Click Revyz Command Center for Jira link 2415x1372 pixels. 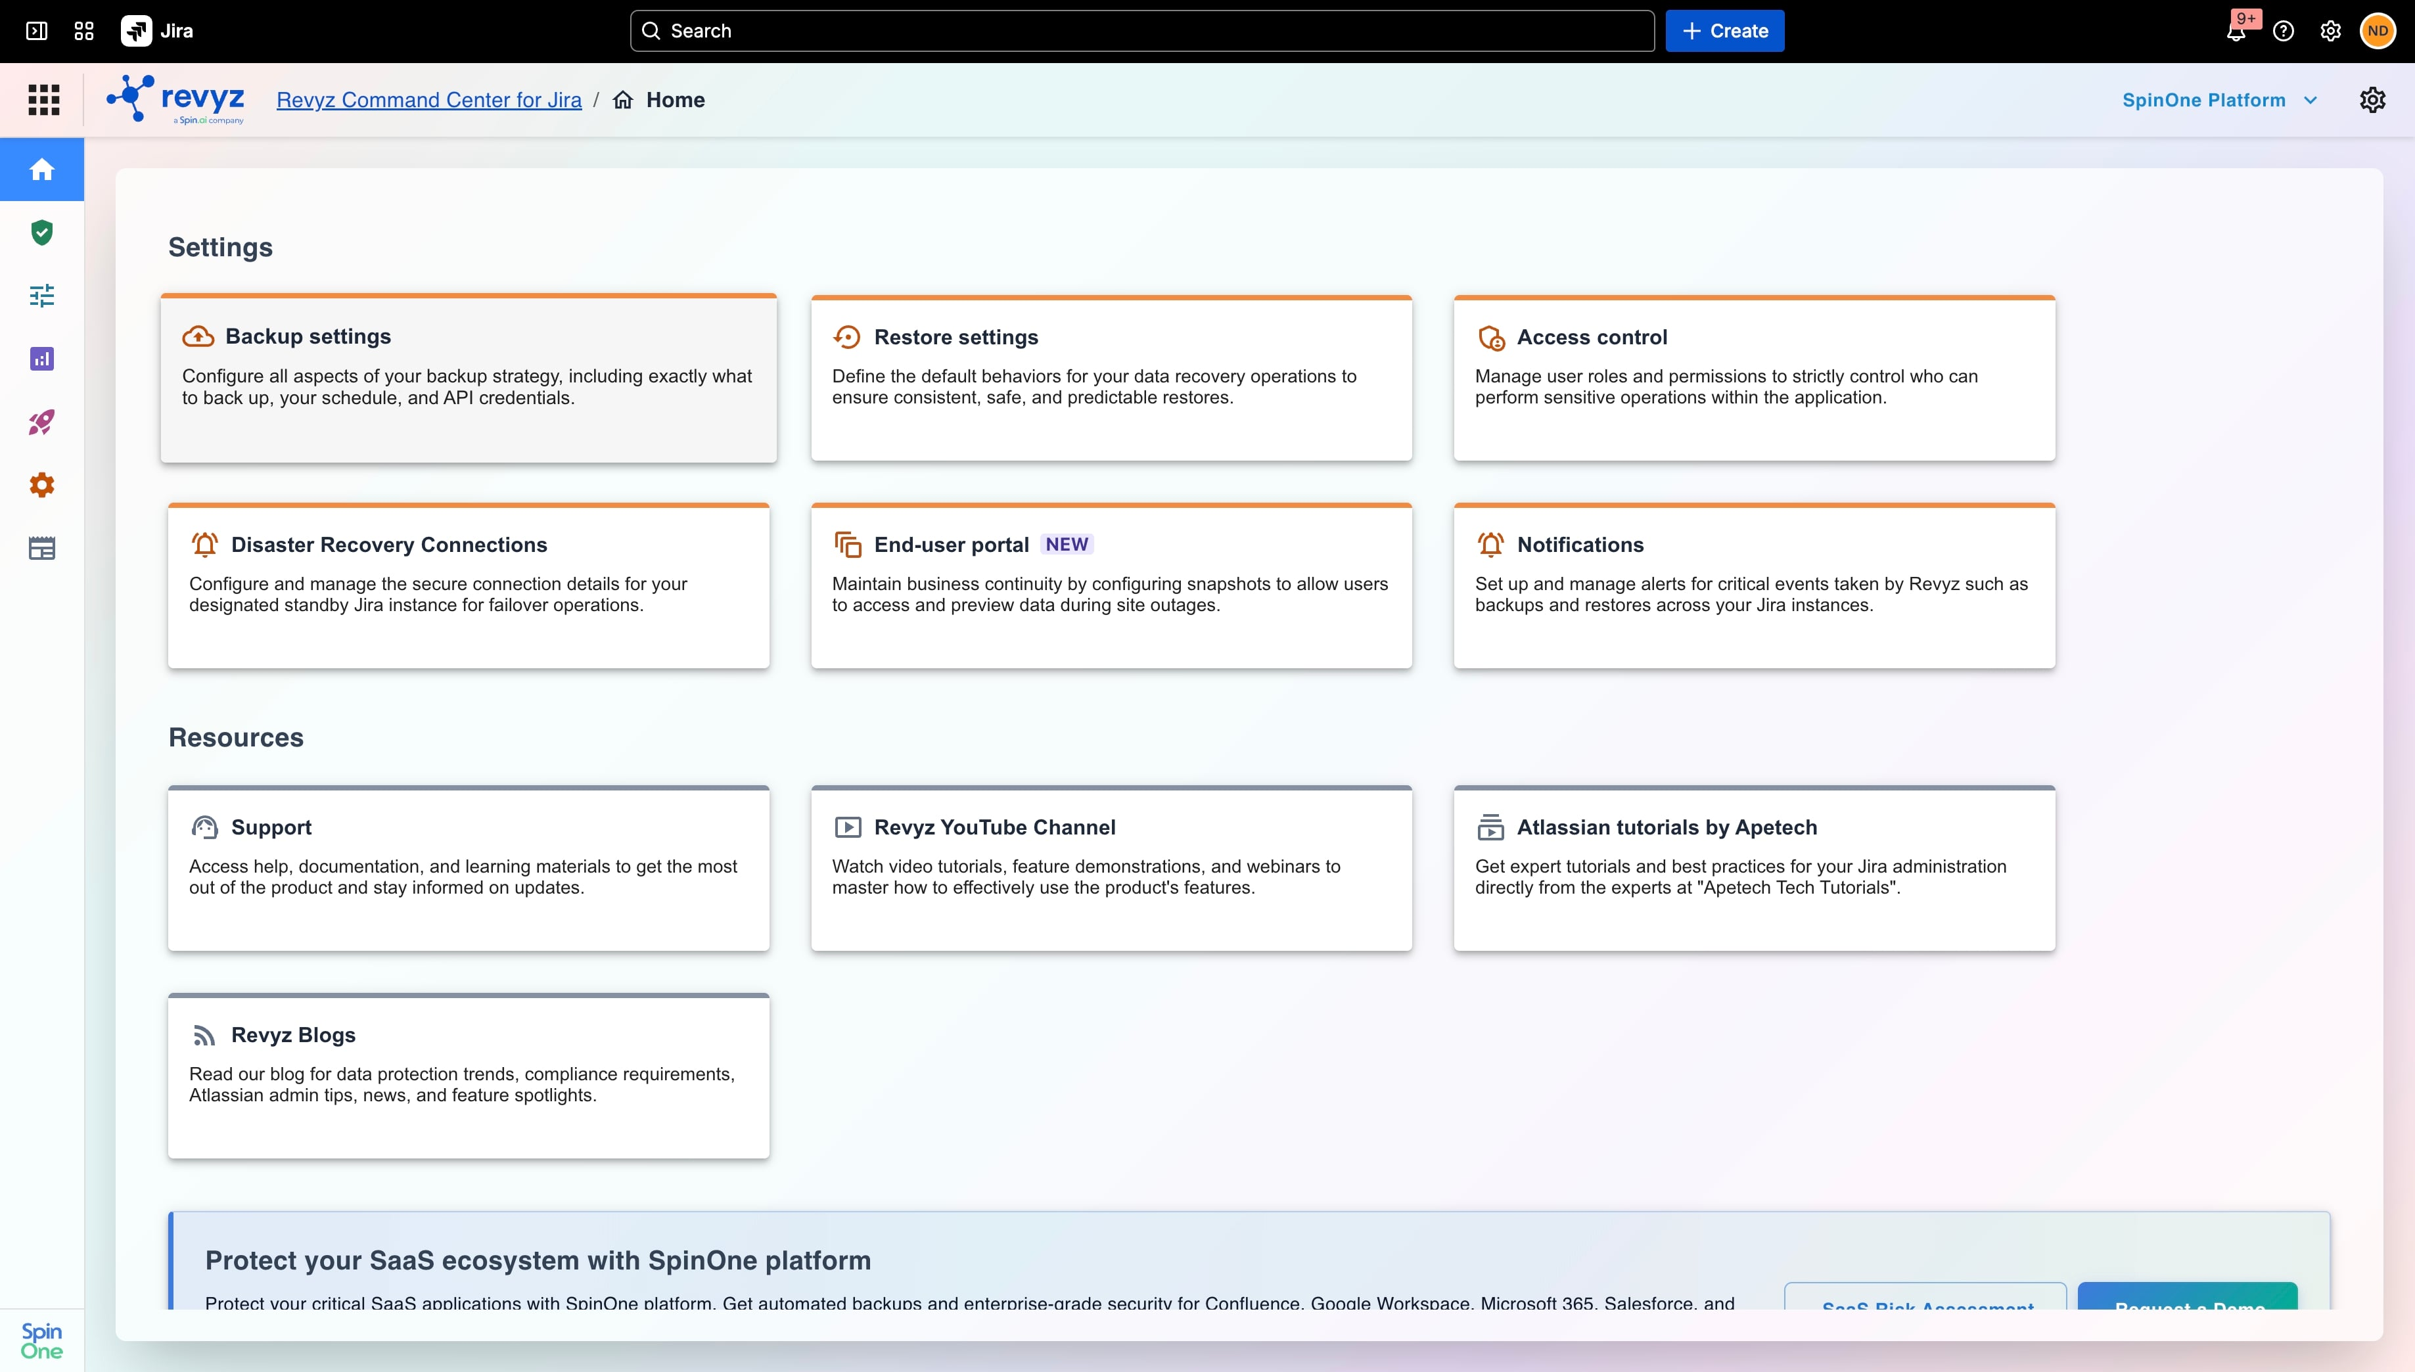428,100
